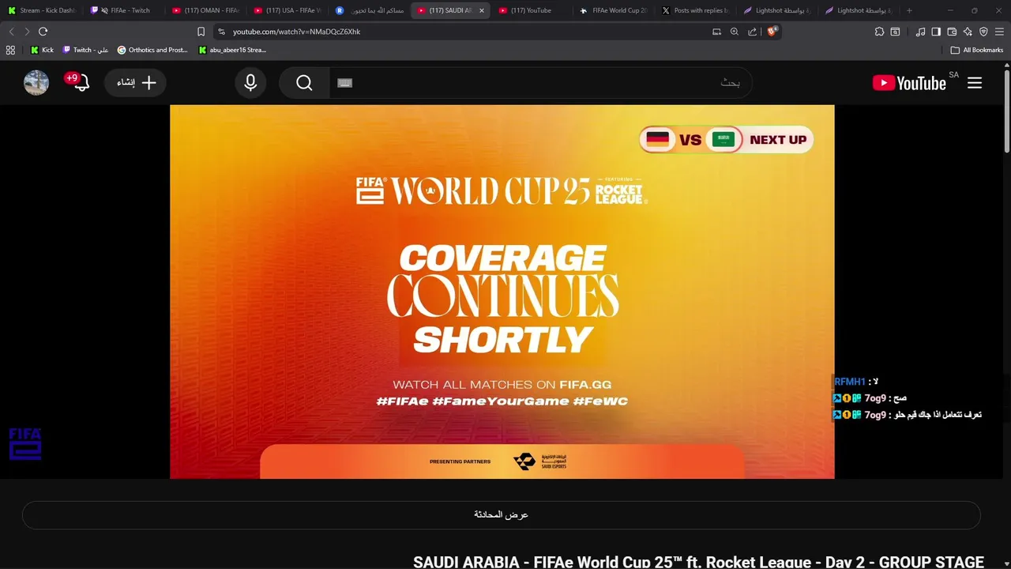Open Brave Shields lion icon
1011x569 pixels.
(772, 32)
